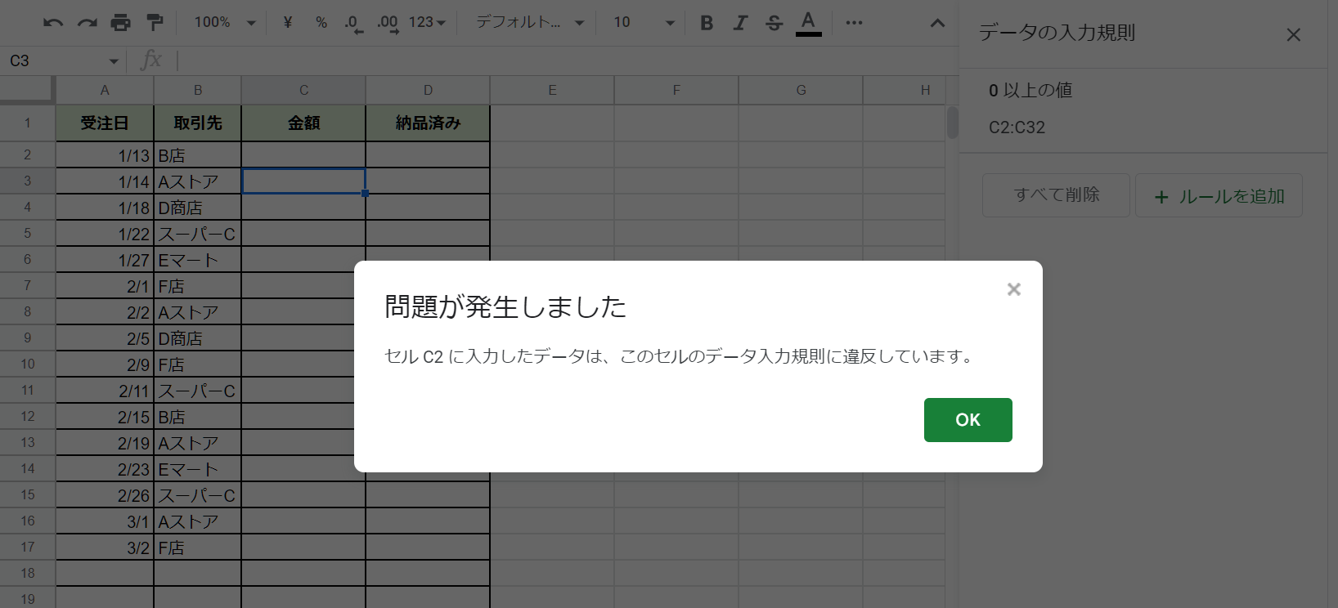Image resolution: width=1338 pixels, height=608 pixels.
Task: Select cell containing Eマート in row 6
Action: pyautogui.click(x=198, y=260)
